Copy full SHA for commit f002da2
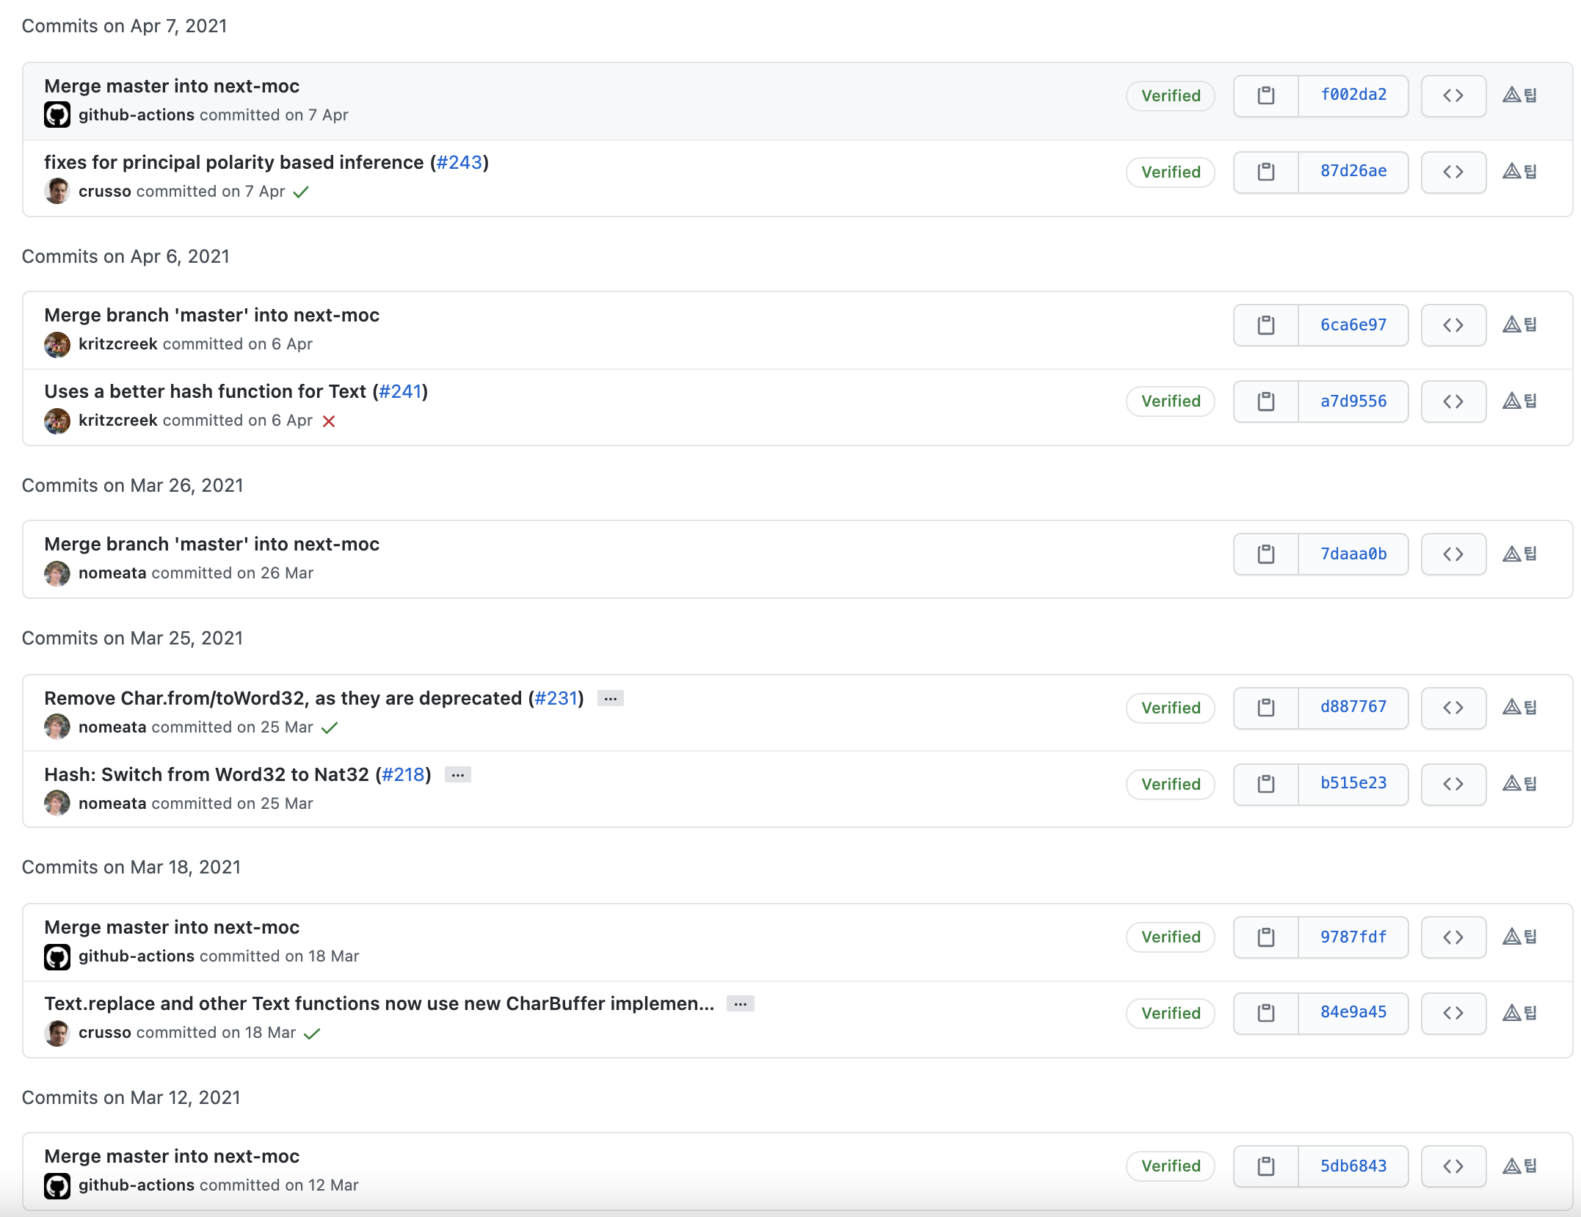The image size is (1581, 1217). point(1265,95)
